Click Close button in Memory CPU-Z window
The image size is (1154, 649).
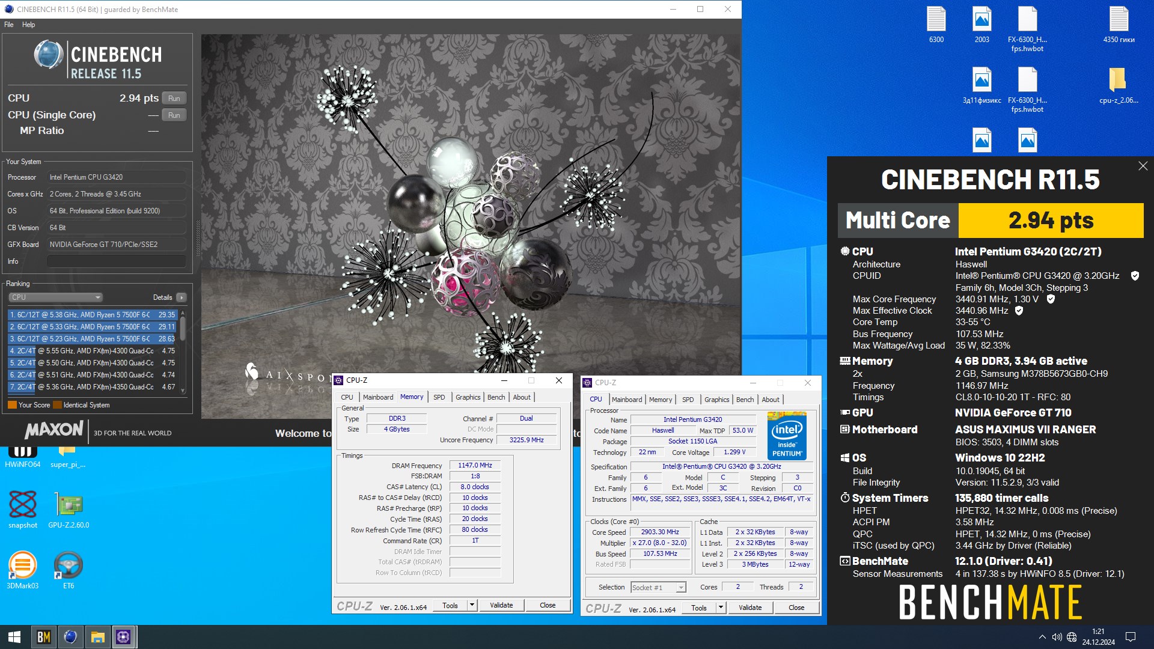(x=548, y=606)
